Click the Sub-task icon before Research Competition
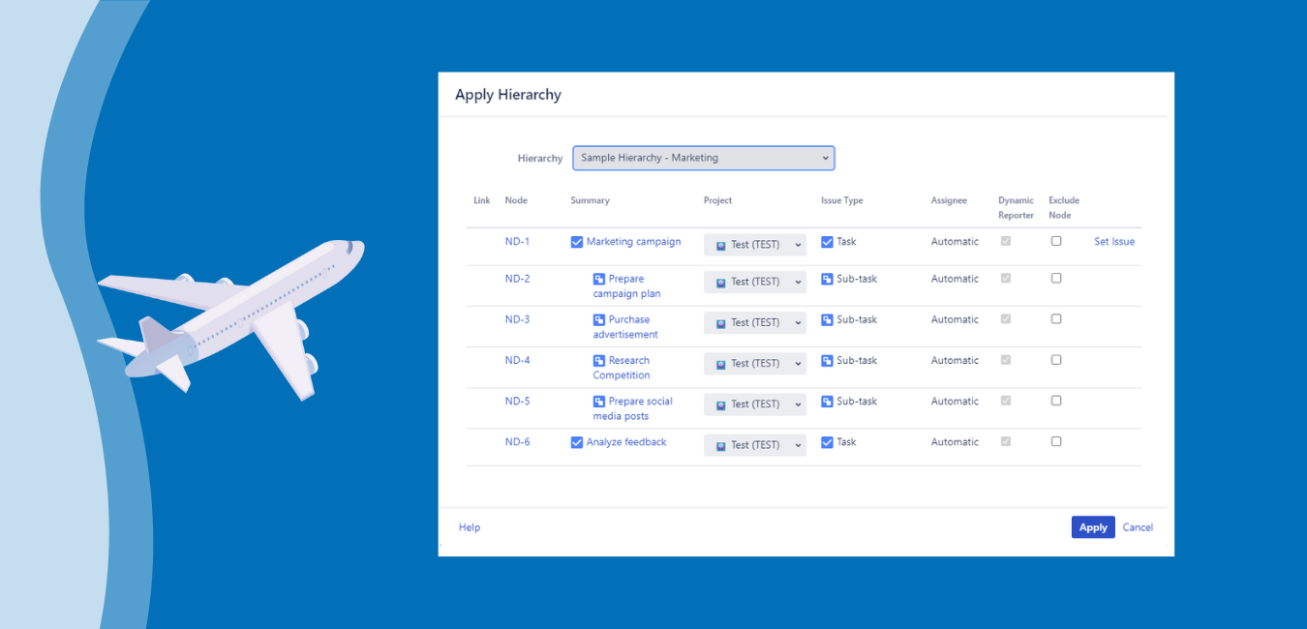This screenshot has width=1307, height=629. [x=597, y=360]
